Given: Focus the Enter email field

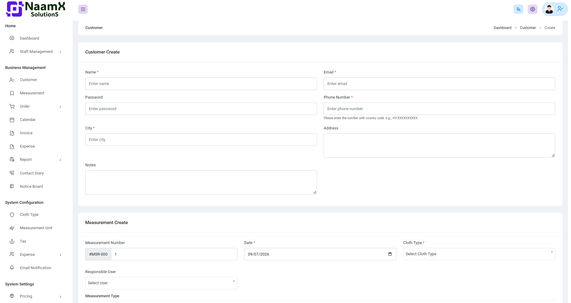Looking at the screenshot, I should pos(439,84).
